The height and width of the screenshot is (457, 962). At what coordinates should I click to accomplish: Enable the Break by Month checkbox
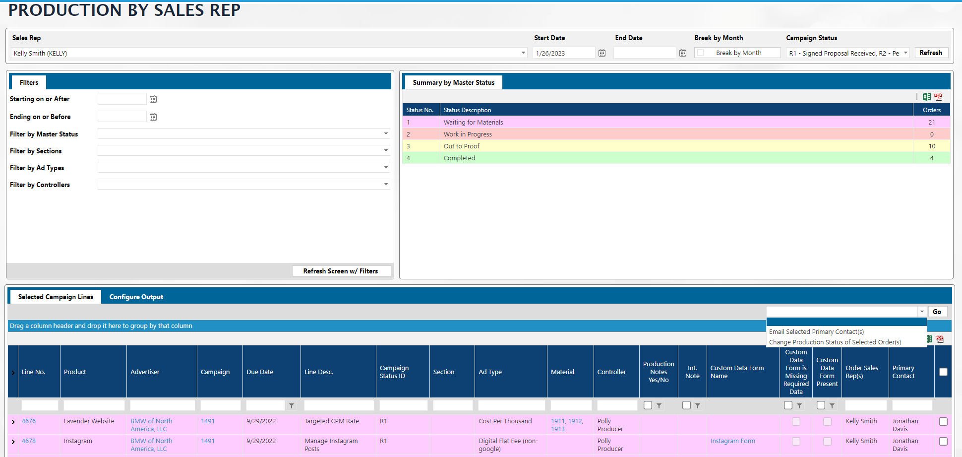(701, 53)
